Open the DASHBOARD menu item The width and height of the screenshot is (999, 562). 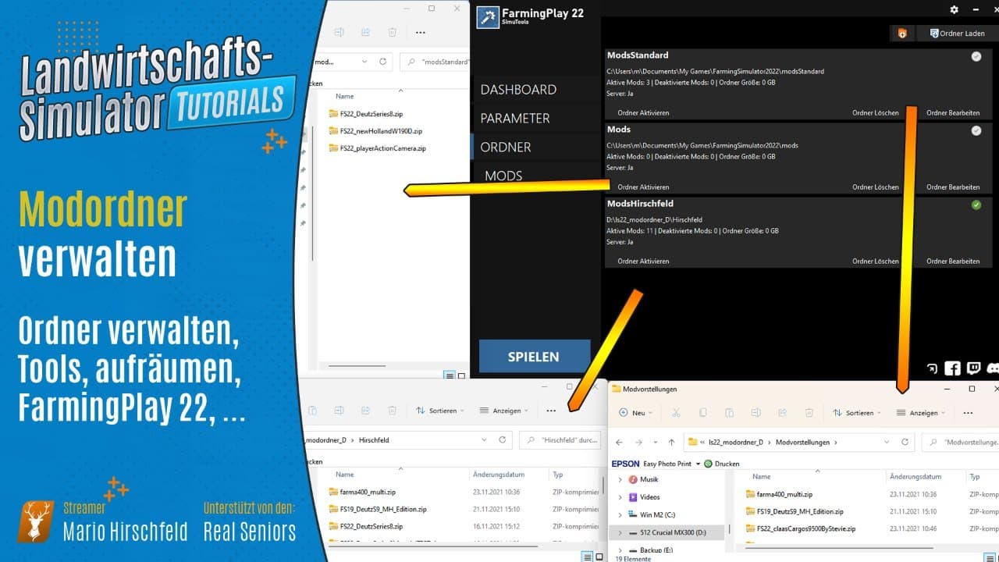(518, 90)
